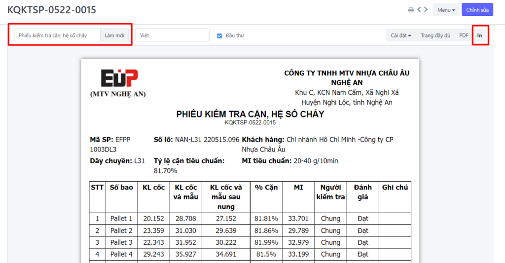Click the printer icon beside the navigation arrows
Image resolution: width=505 pixels, height=263 pixels.
click(411, 10)
